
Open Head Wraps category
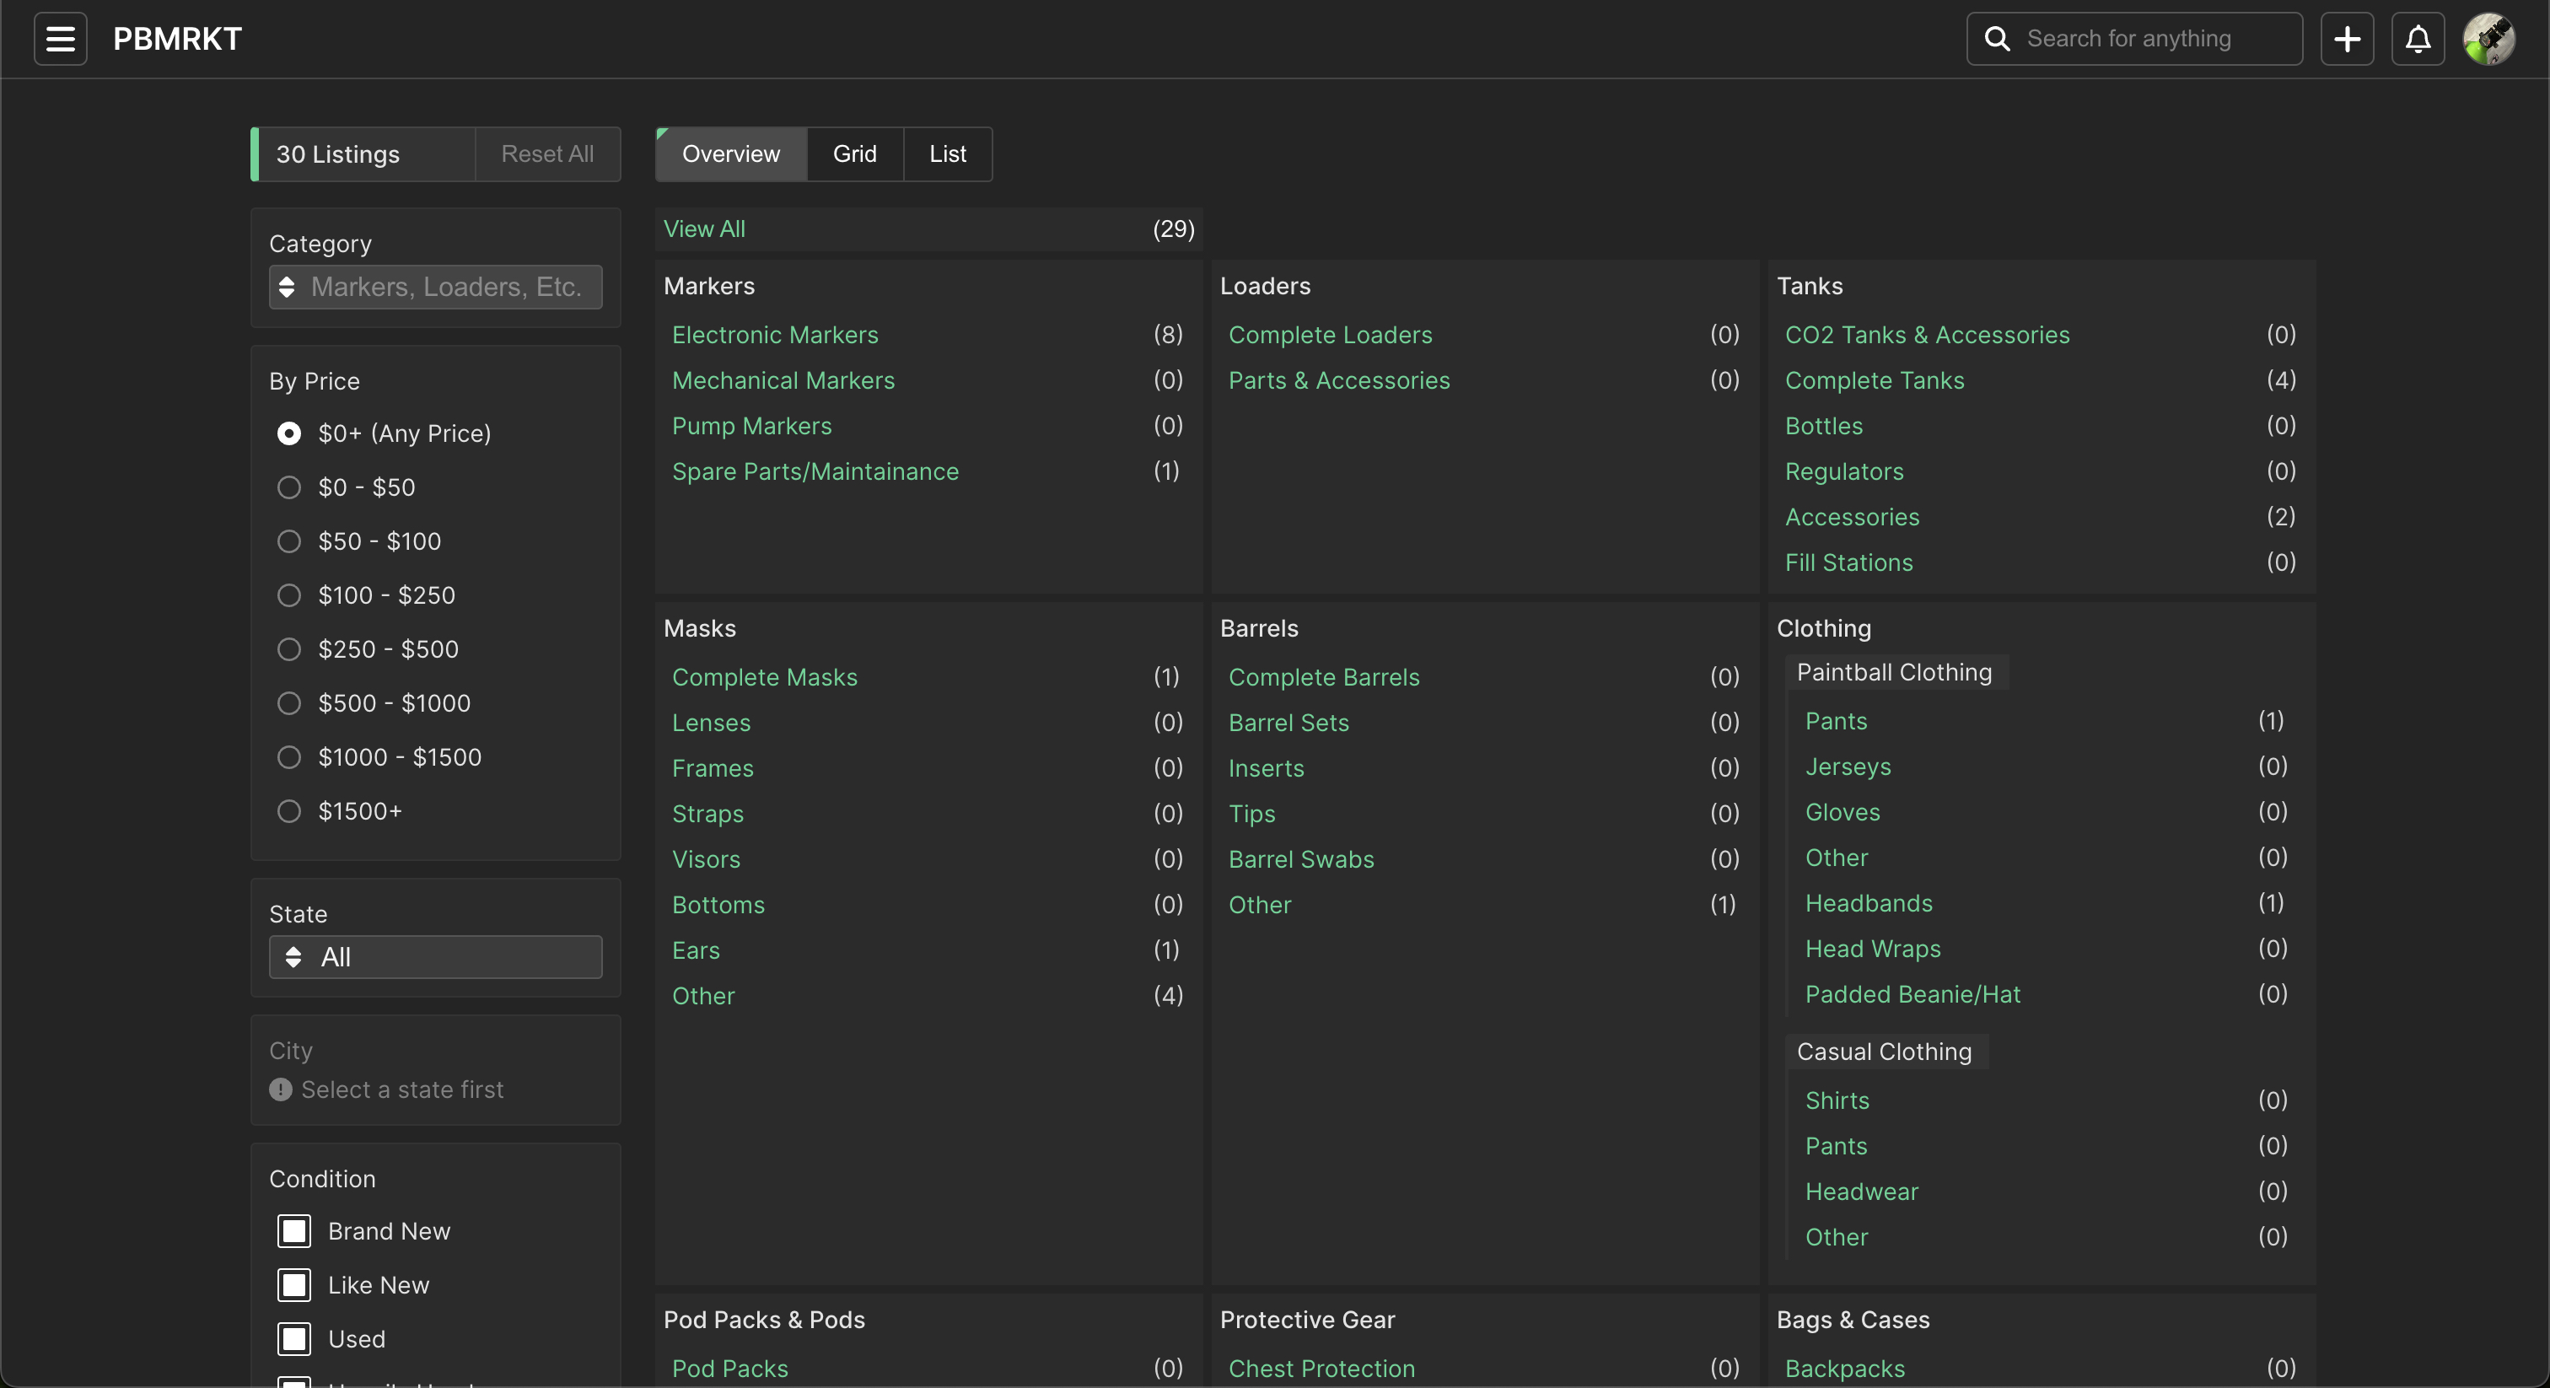click(x=1872, y=949)
